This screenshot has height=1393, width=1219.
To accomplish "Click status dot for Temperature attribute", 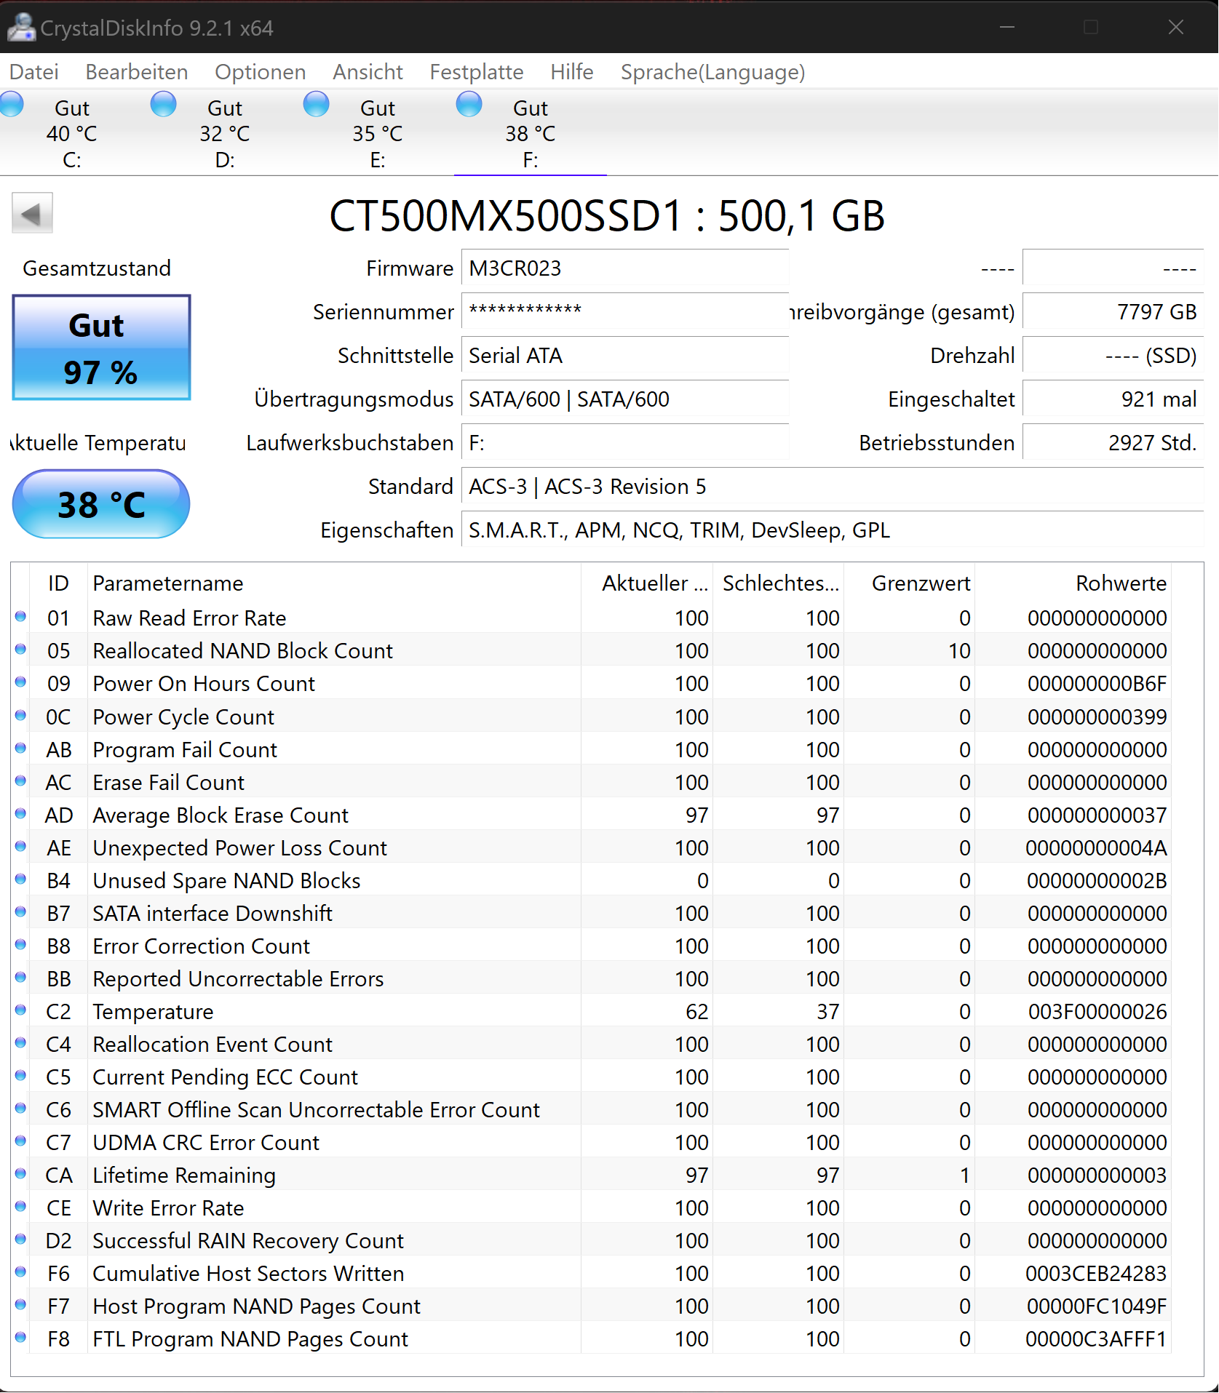I will (20, 1010).
